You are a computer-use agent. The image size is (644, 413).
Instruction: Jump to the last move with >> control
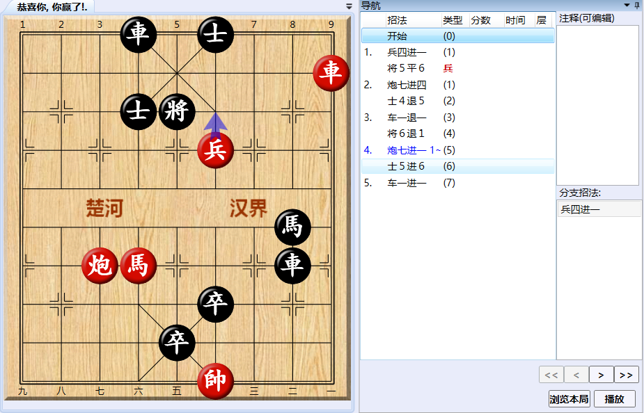[625, 374]
